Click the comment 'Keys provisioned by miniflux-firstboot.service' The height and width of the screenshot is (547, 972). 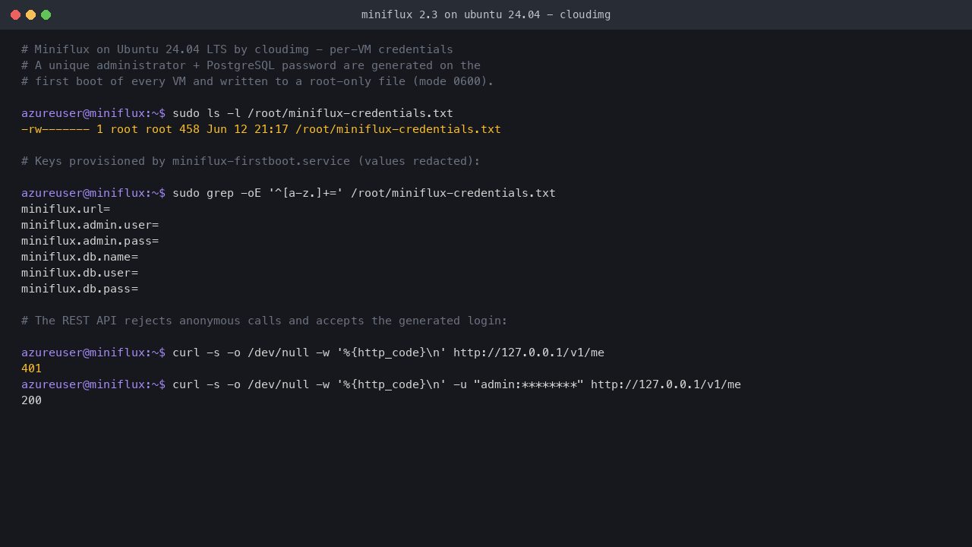(x=251, y=161)
